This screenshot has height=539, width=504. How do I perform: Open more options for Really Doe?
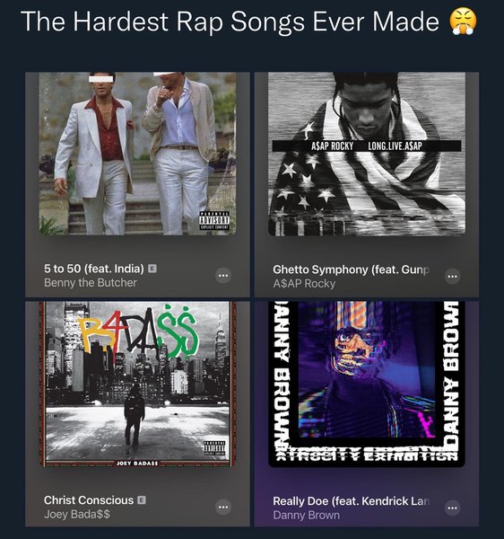[452, 508]
